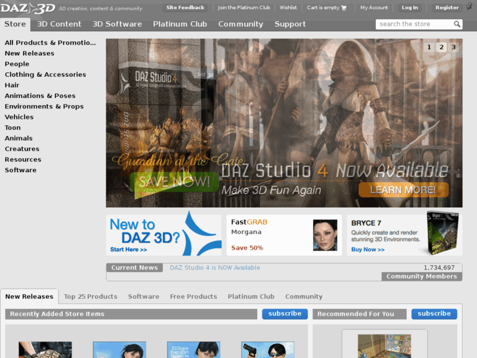Select All Products & Promotions category
The height and width of the screenshot is (358, 477).
coord(51,43)
